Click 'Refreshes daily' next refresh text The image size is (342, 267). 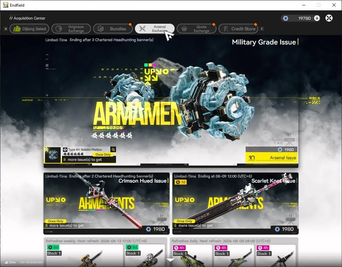pos(221,241)
